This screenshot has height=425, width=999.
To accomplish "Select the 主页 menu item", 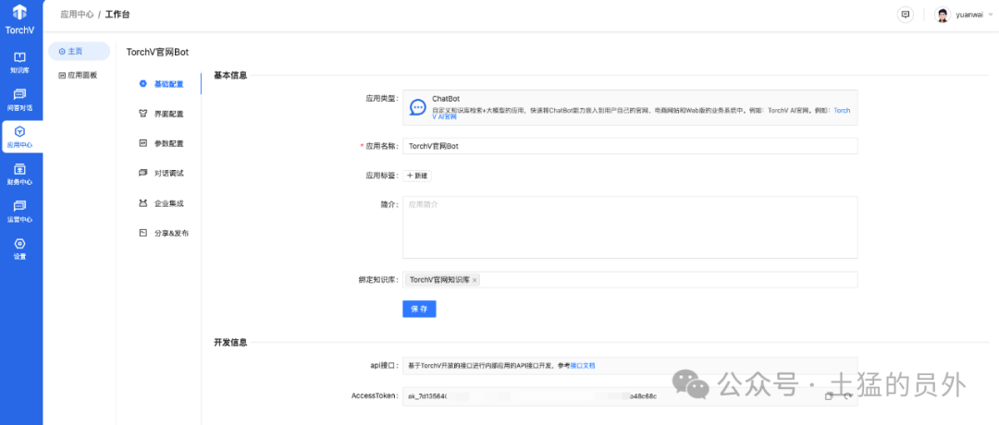I will tap(79, 51).
